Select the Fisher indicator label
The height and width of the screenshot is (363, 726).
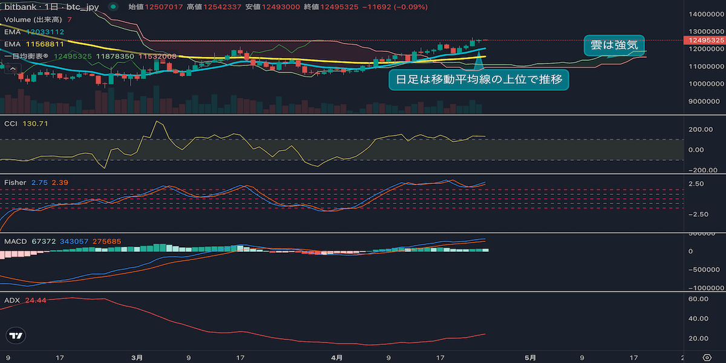pyautogui.click(x=15, y=182)
